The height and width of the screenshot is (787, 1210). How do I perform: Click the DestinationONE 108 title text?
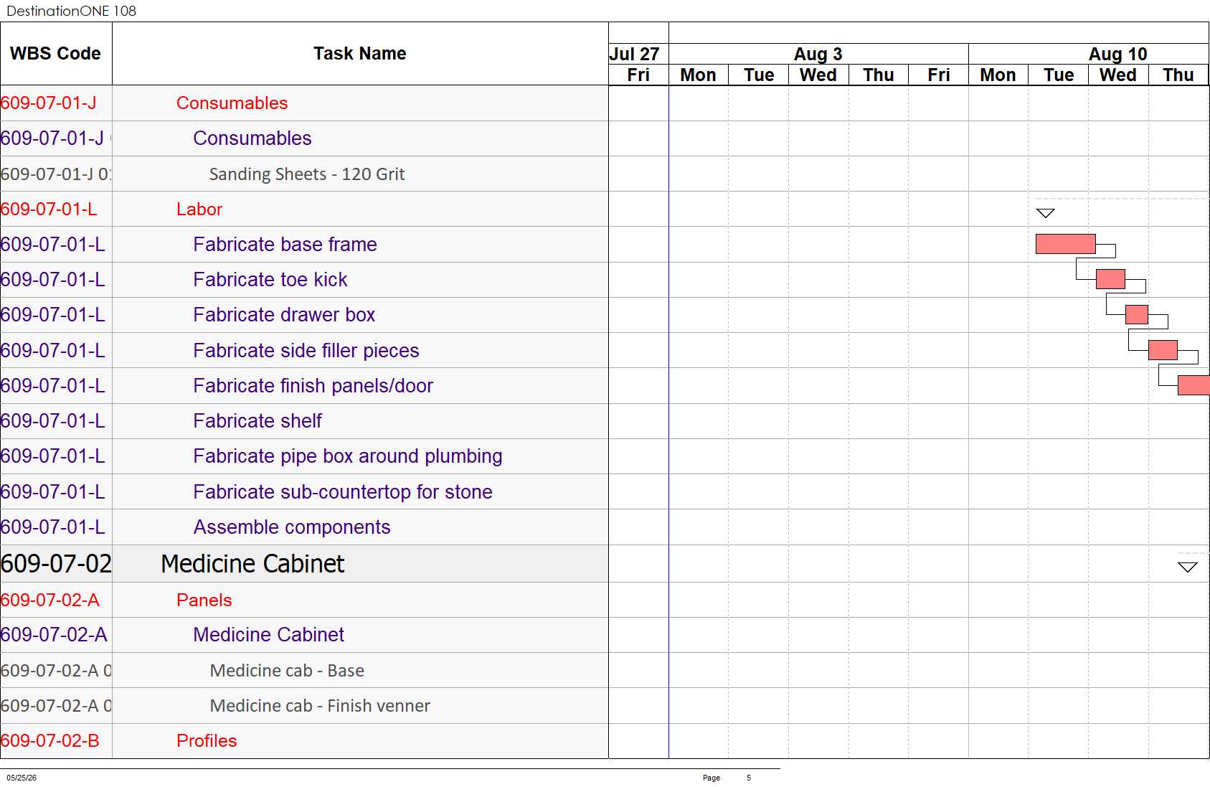point(71,11)
